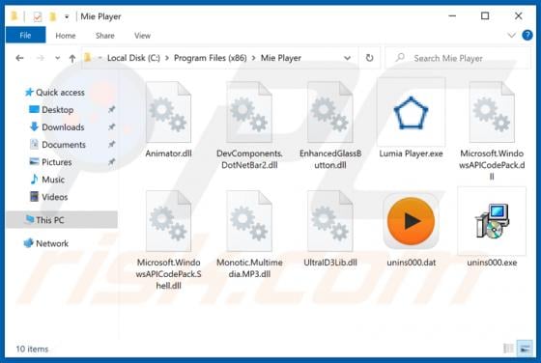
Task: Select the unins000.dat orange play icon
Action: tap(411, 221)
